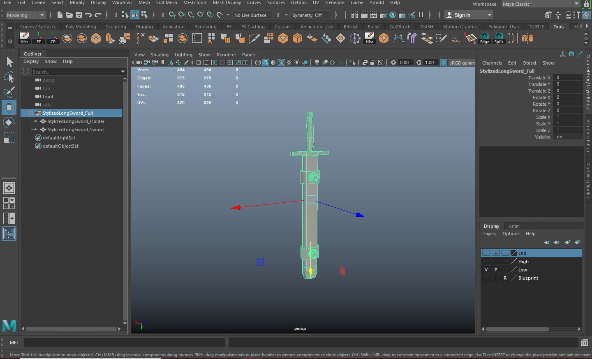This screenshot has width=592, height=359.
Task: Click the Open Scene folder icon
Action: 69,15
